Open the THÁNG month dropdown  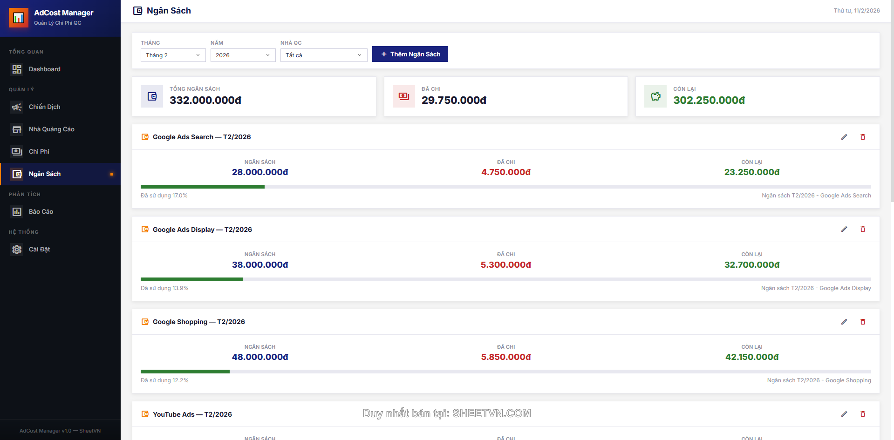pyautogui.click(x=173, y=55)
